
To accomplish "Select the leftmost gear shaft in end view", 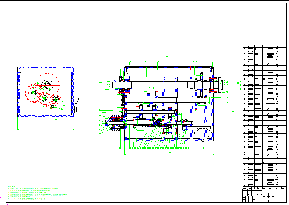I will [34, 93].
